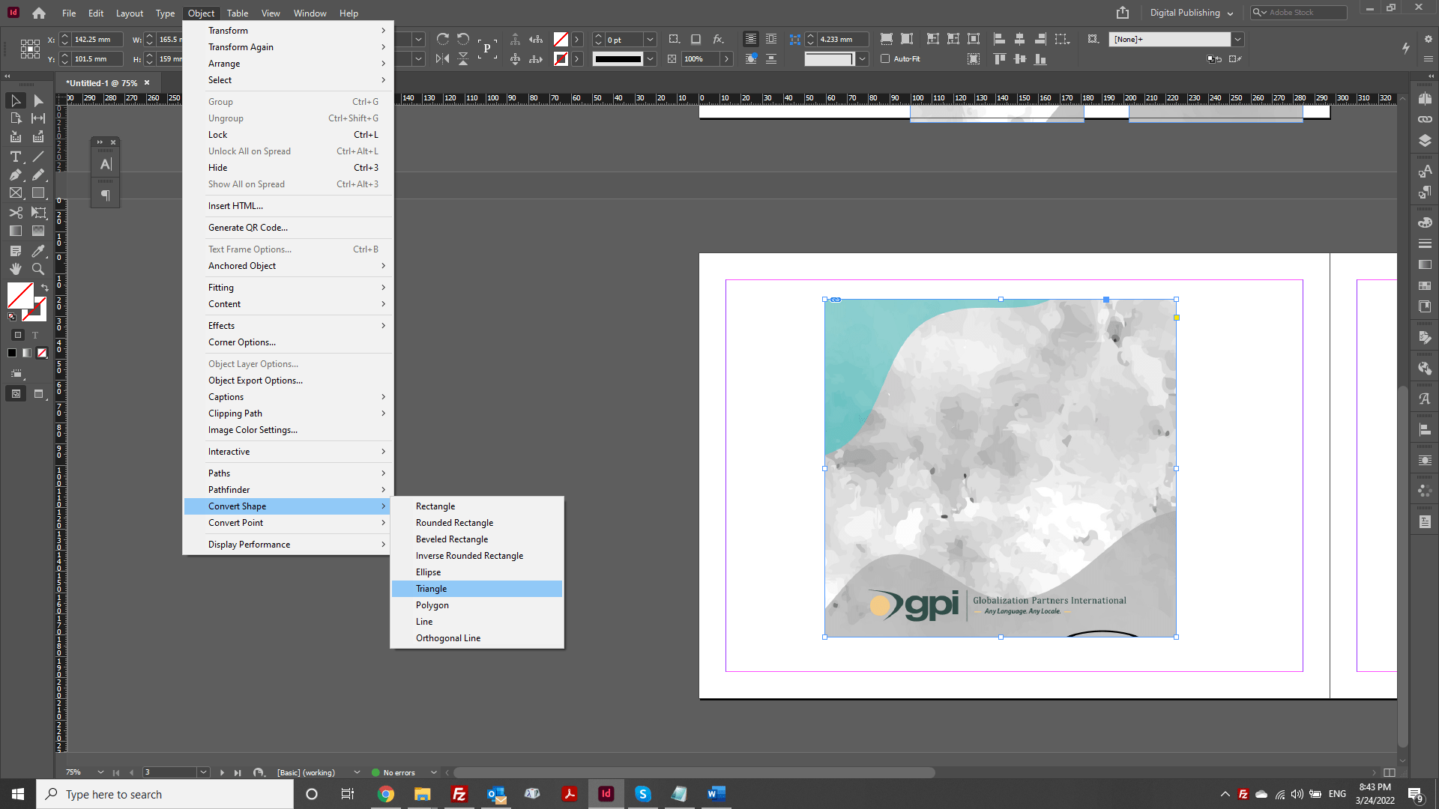This screenshot has width=1439, height=809.
Task: Pick the Scissors tool
Action: [x=16, y=213]
